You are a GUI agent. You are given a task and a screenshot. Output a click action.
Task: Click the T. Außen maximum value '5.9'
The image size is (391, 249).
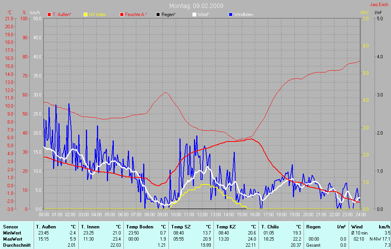(x=73, y=239)
